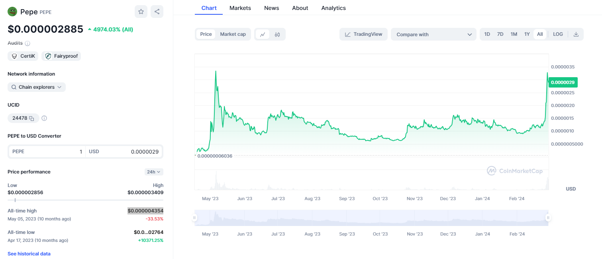Open the Analytics tab

tap(333, 8)
